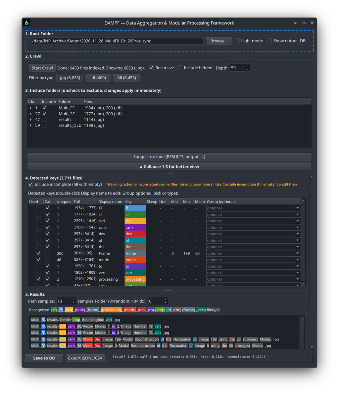Increase the Path samples stepper value
Image resolution: width=339 pixels, height=394 pixels.
[73, 300]
